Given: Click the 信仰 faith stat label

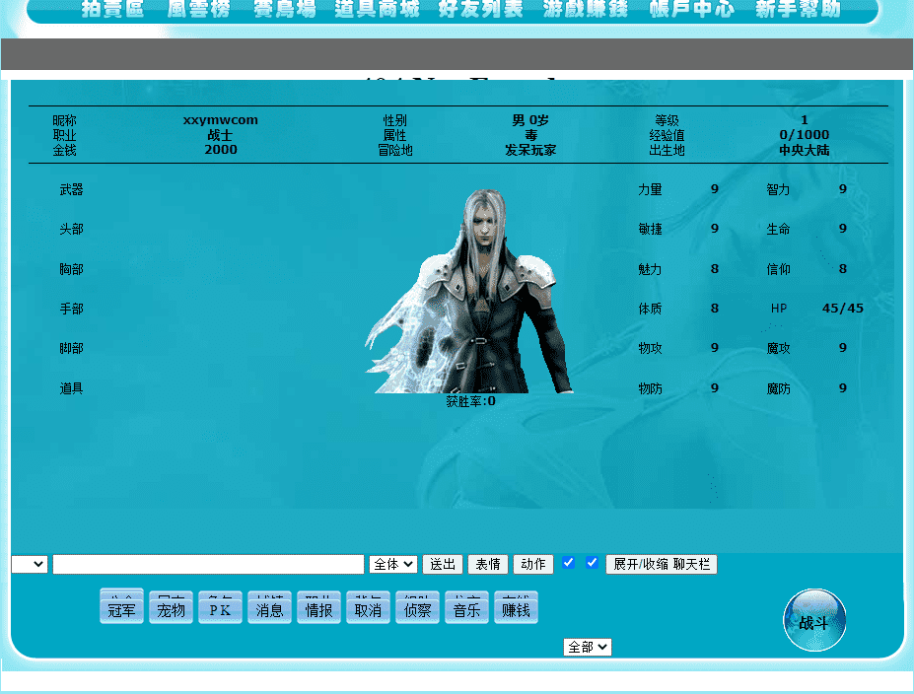Looking at the screenshot, I should click(778, 269).
